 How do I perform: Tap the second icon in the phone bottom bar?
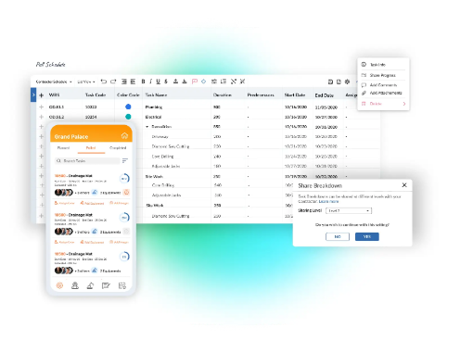75,285
